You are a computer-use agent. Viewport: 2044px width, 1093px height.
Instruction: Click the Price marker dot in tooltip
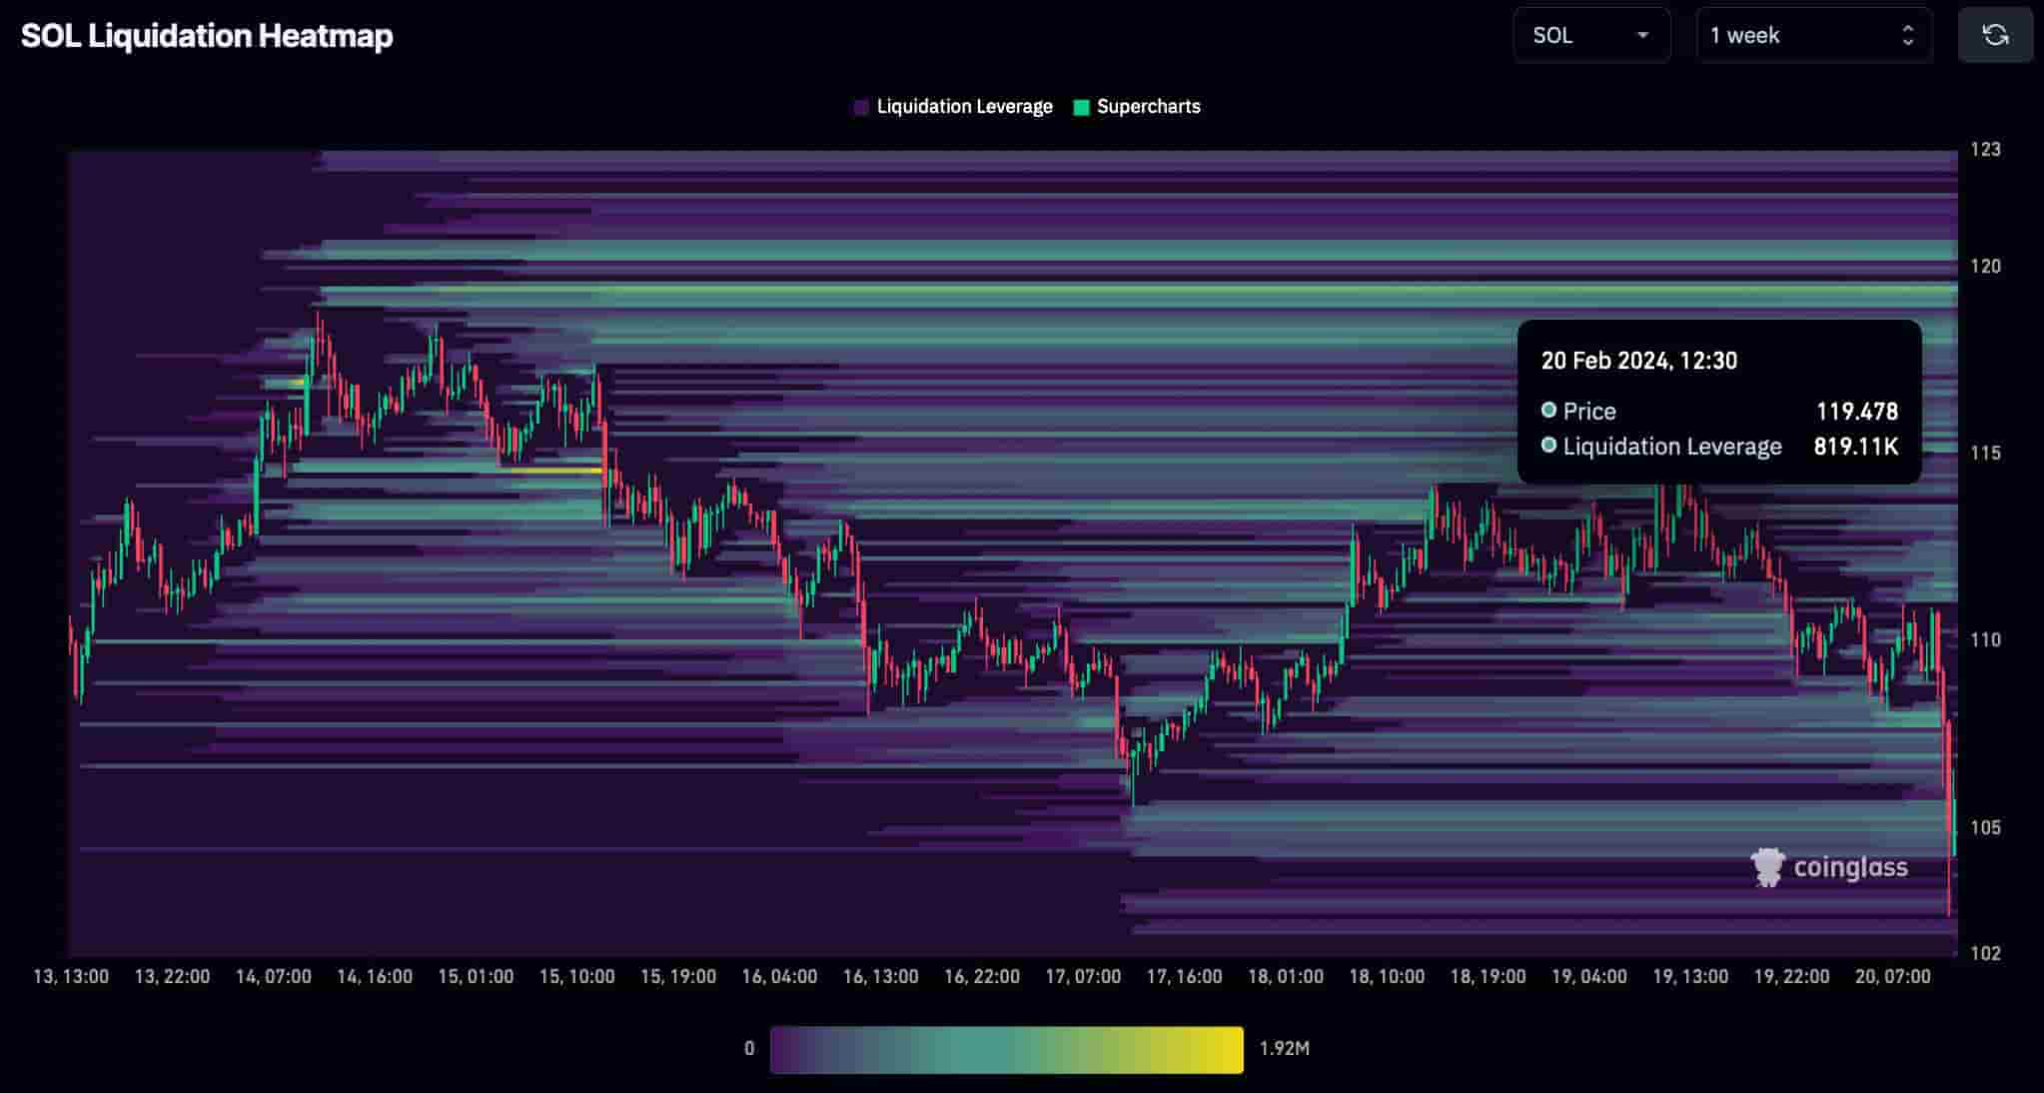(1548, 410)
